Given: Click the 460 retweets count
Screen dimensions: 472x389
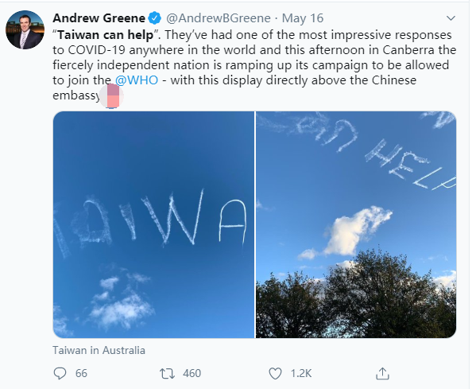Looking at the screenshot, I should click(x=192, y=374).
